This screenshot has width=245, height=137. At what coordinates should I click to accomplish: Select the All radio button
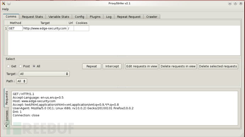[x=34, y=66]
